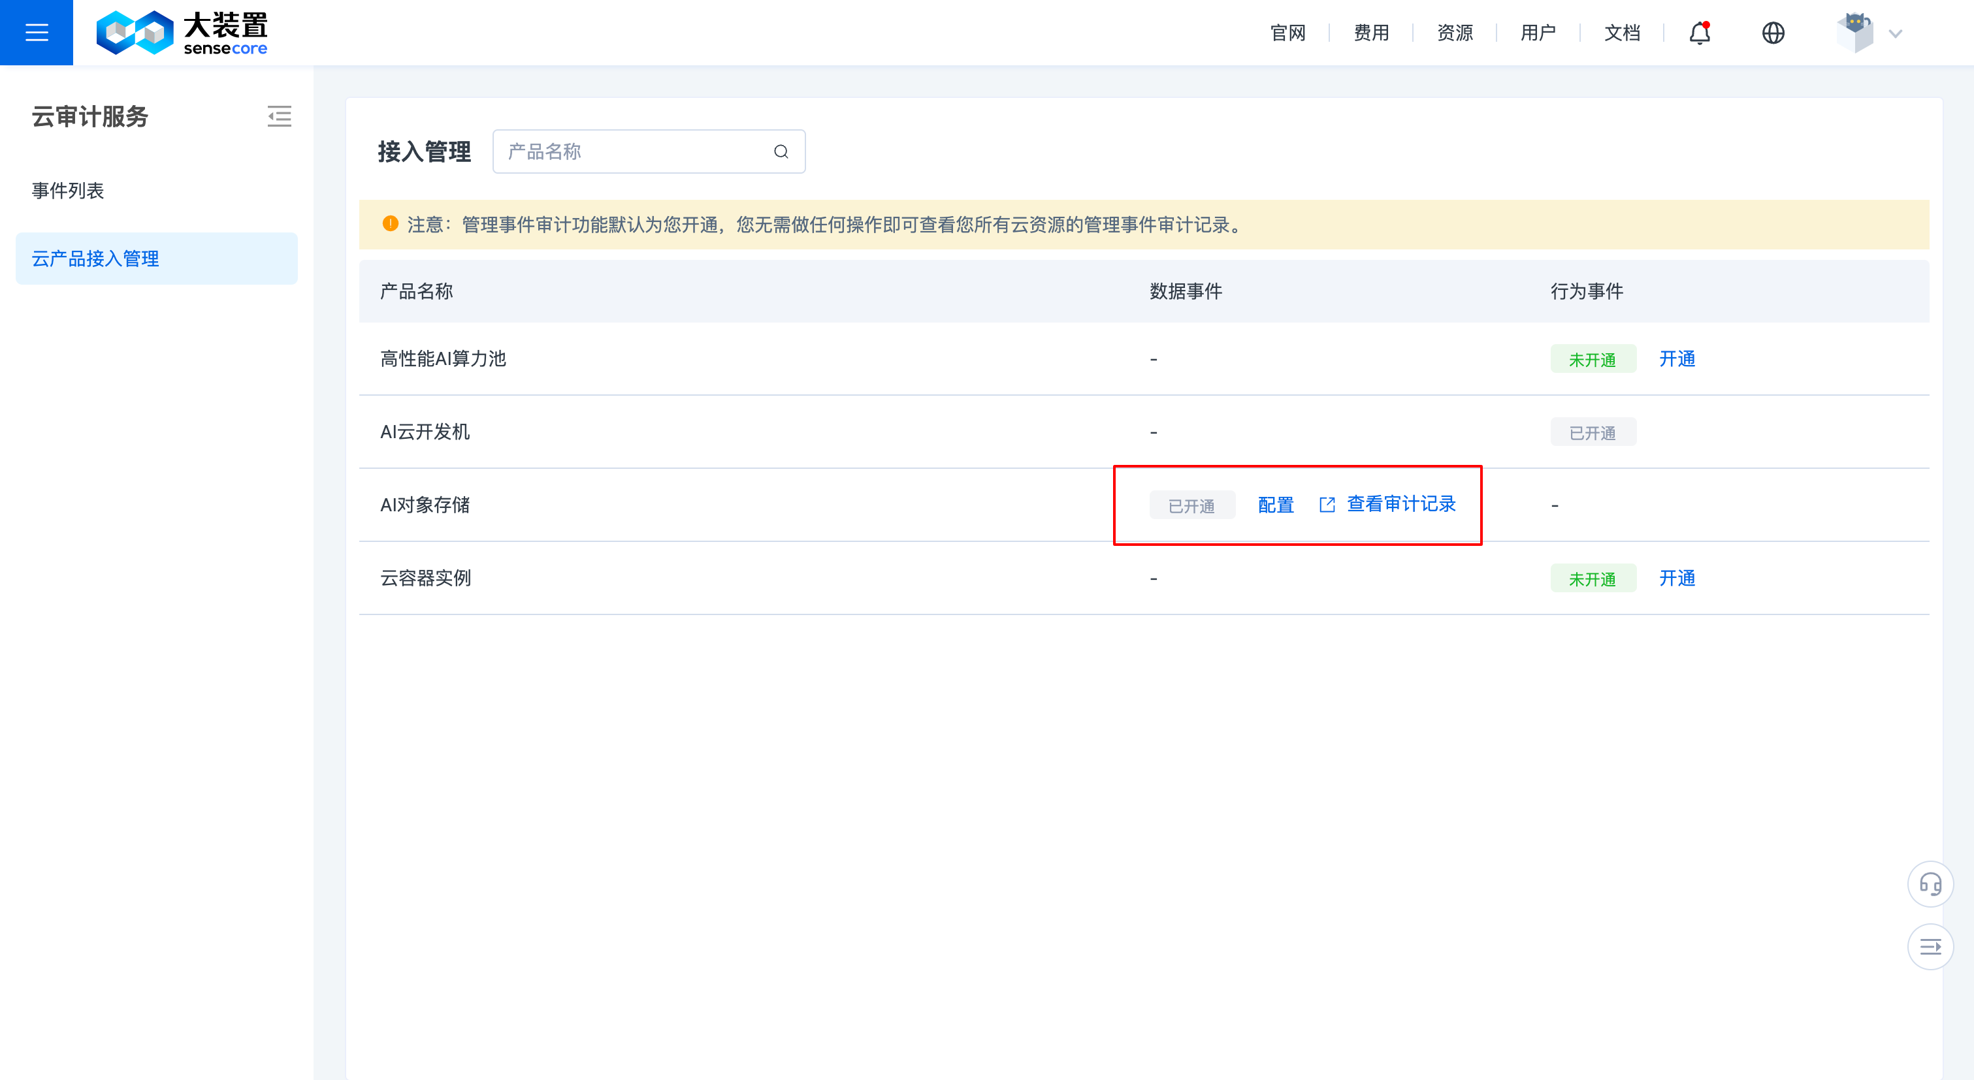The height and width of the screenshot is (1080, 1974).
Task: Click the search magnifier icon
Action: (x=781, y=151)
